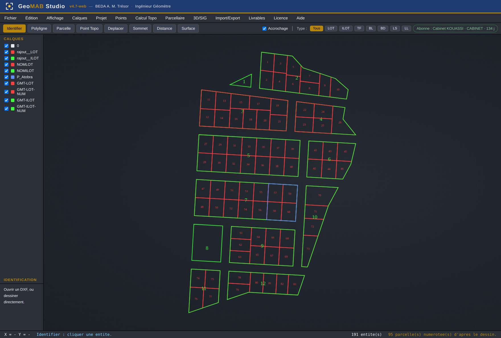This screenshot has height=338, width=501.
Task: Open the 3D/SIG menu
Action: (200, 18)
